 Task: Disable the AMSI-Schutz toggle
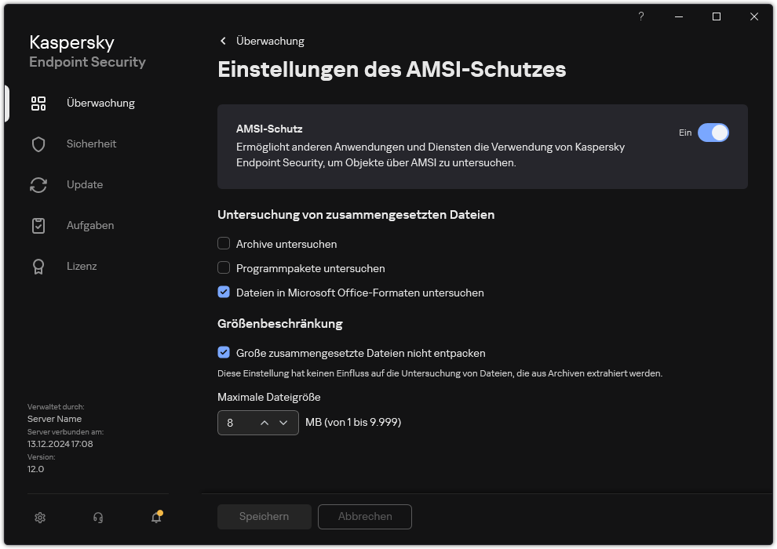click(713, 133)
